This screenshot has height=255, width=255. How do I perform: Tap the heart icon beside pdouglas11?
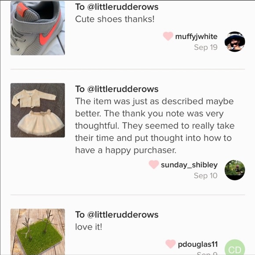171,244
